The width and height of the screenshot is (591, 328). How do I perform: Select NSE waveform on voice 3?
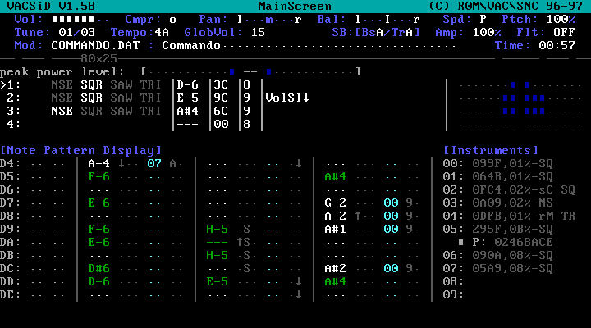pyautogui.click(x=62, y=111)
